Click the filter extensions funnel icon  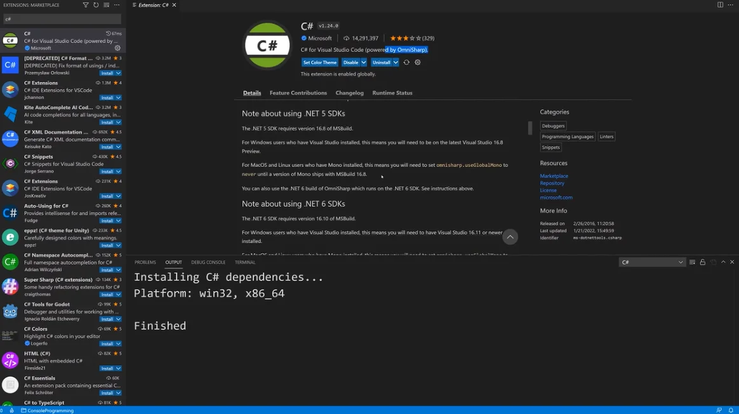pos(86,5)
